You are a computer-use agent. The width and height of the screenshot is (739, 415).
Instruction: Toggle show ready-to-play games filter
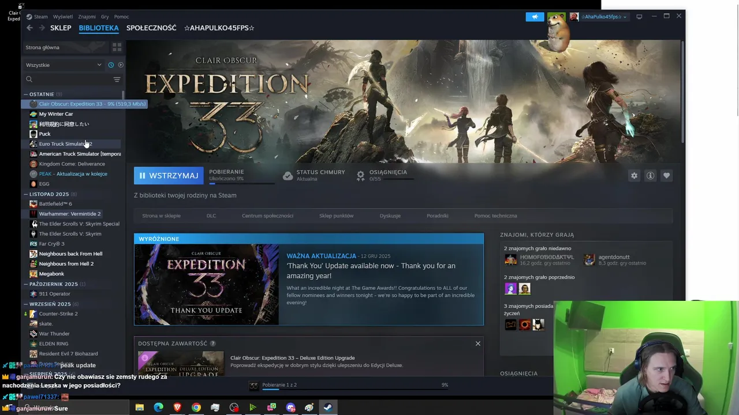coord(121,65)
